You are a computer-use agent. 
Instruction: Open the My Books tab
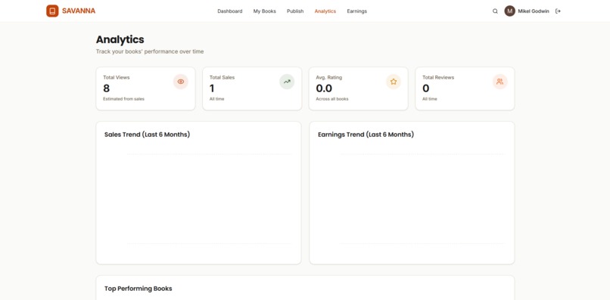click(x=265, y=11)
